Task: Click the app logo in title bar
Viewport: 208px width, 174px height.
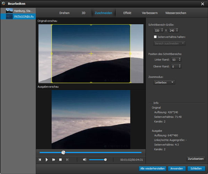Action: pos(3,3)
